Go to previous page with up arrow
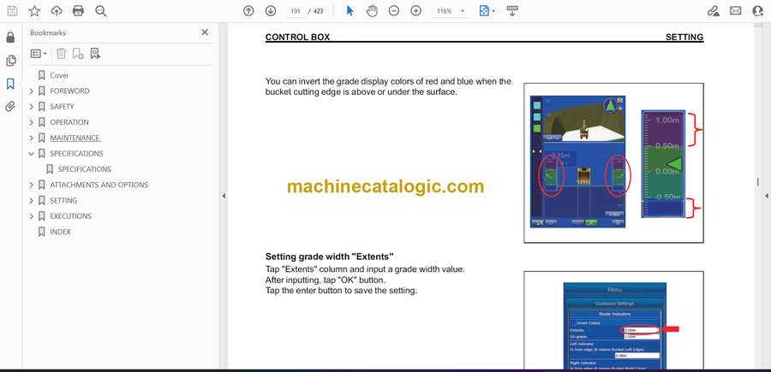The width and height of the screenshot is (771, 372). click(x=248, y=11)
